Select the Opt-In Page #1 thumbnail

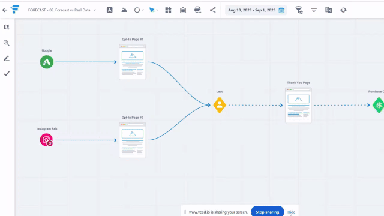(133, 62)
